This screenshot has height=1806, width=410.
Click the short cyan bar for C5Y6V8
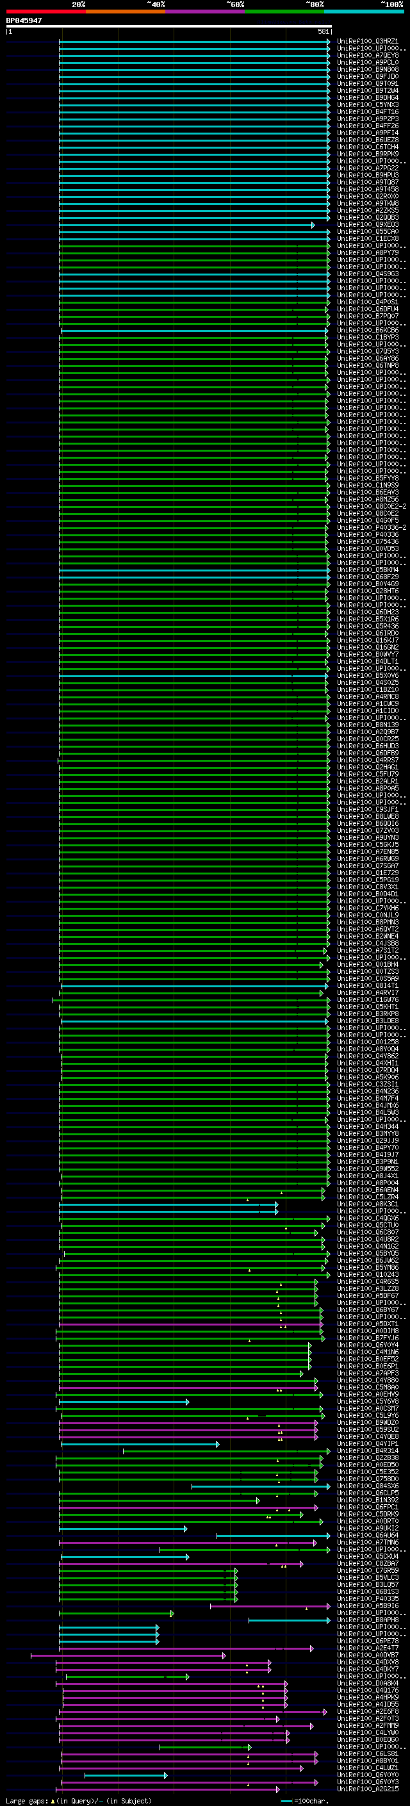pos(124,1402)
